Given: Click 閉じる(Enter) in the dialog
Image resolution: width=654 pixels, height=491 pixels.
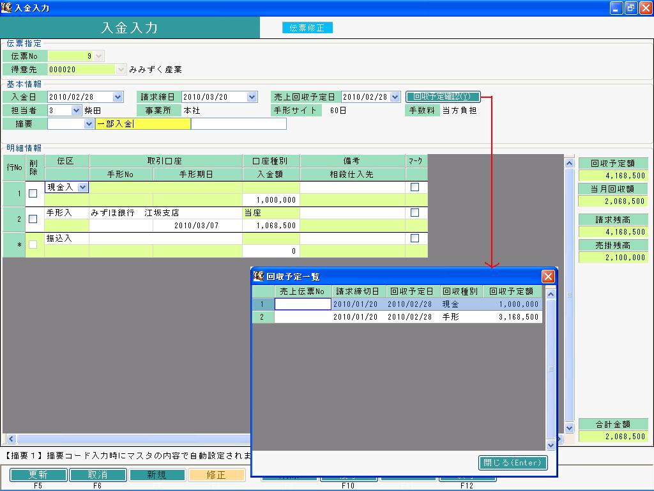Looking at the screenshot, I should coord(513,463).
